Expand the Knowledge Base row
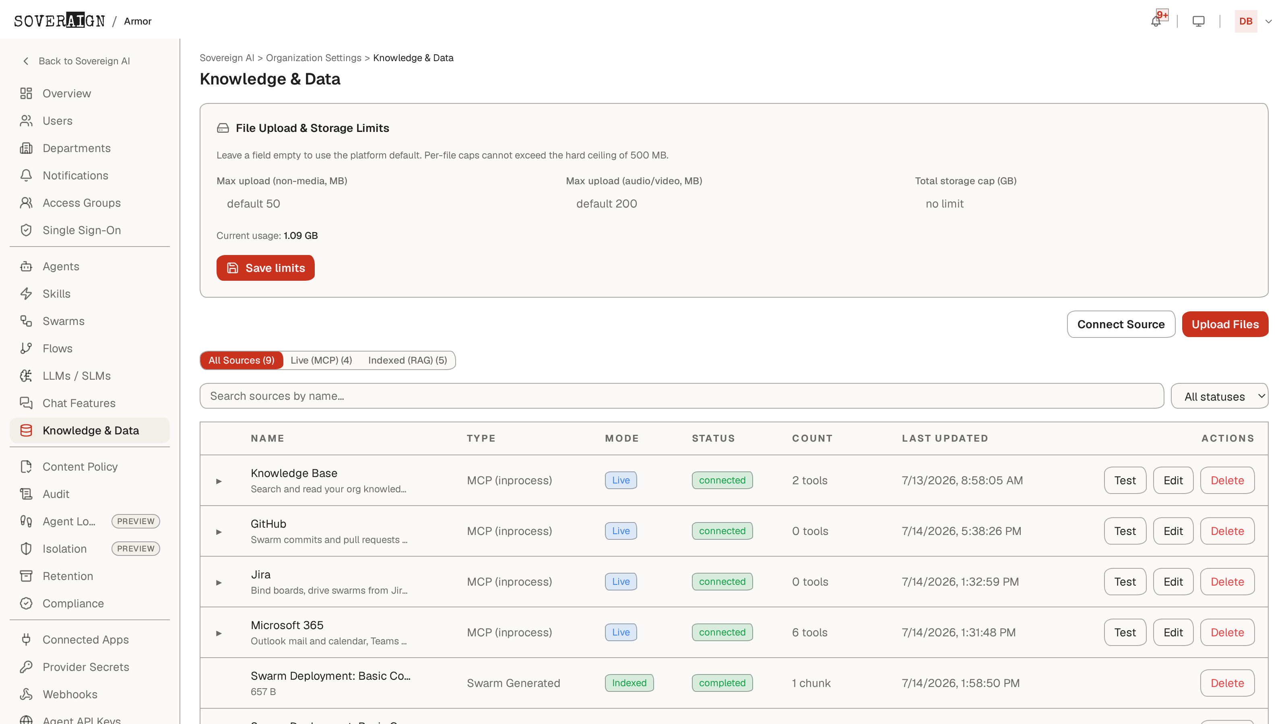The width and height of the screenshot is (1288, 724). 219,481
